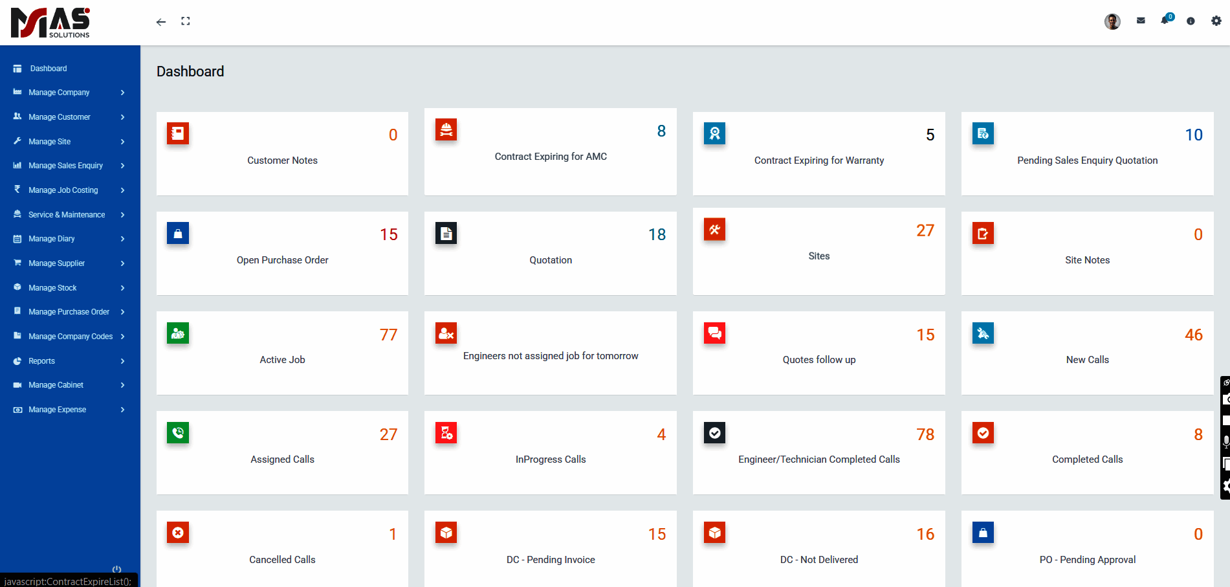Click the Open Purchase Order bag icon

[178, 234]
